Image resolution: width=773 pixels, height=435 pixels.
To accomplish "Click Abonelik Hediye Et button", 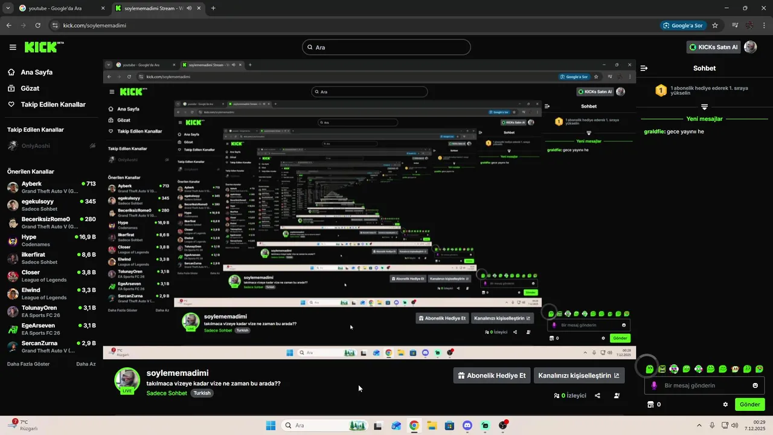I will coord(492,375).
